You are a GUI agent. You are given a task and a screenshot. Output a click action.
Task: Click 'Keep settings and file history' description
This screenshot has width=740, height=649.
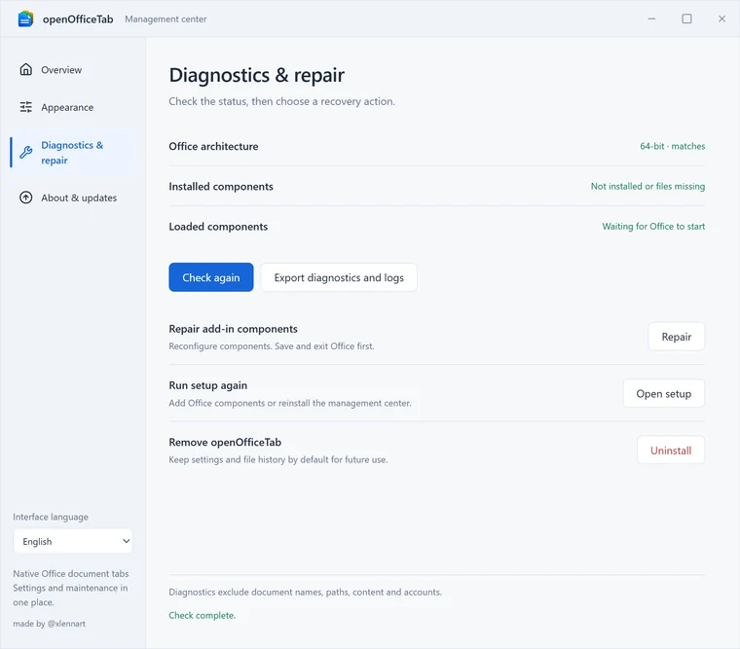(278, 459)
